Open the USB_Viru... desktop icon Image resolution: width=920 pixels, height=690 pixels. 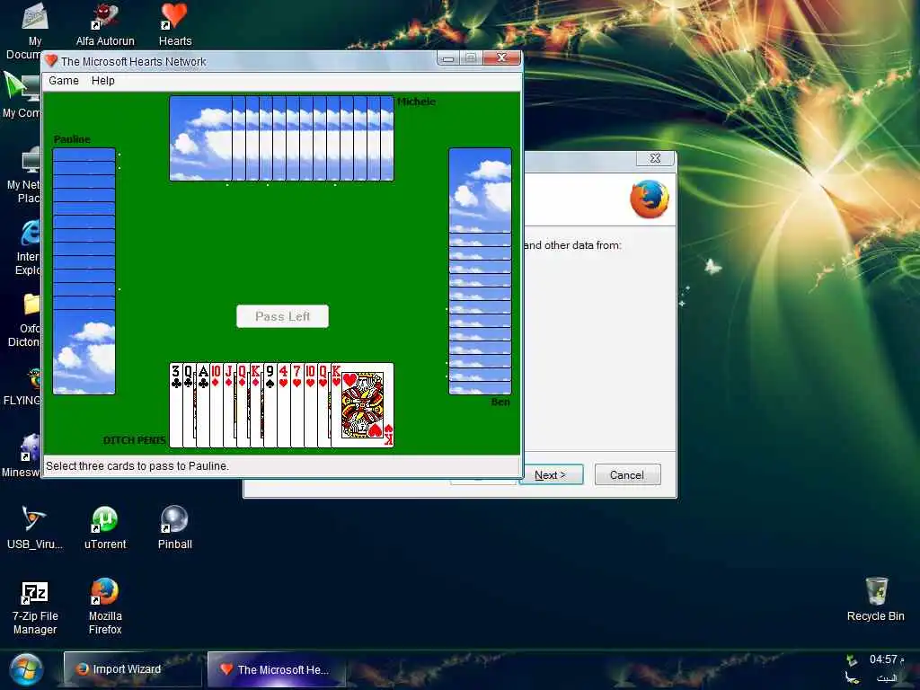[x=35, y=527]
